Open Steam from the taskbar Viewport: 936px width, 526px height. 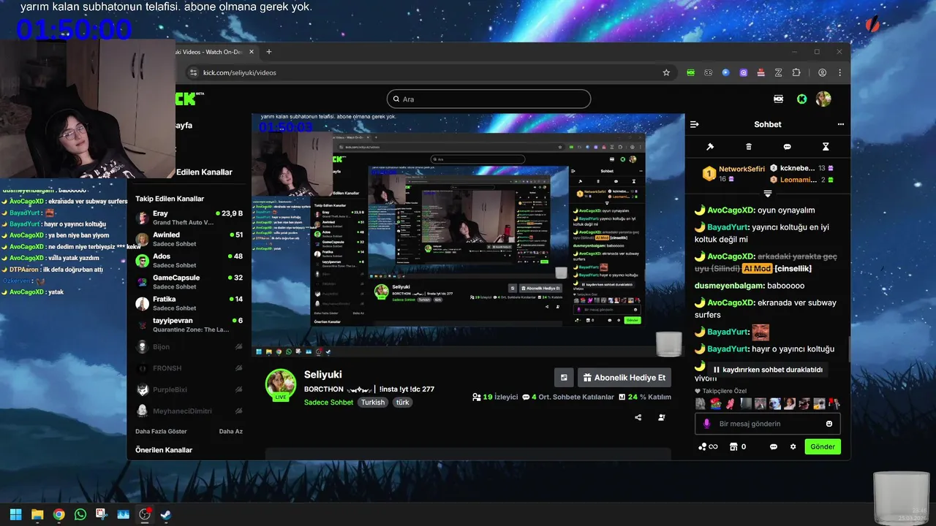(x=166, y=514)
